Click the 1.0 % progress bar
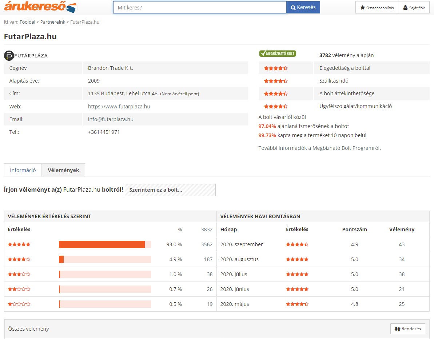 click(x=105, y=274)
